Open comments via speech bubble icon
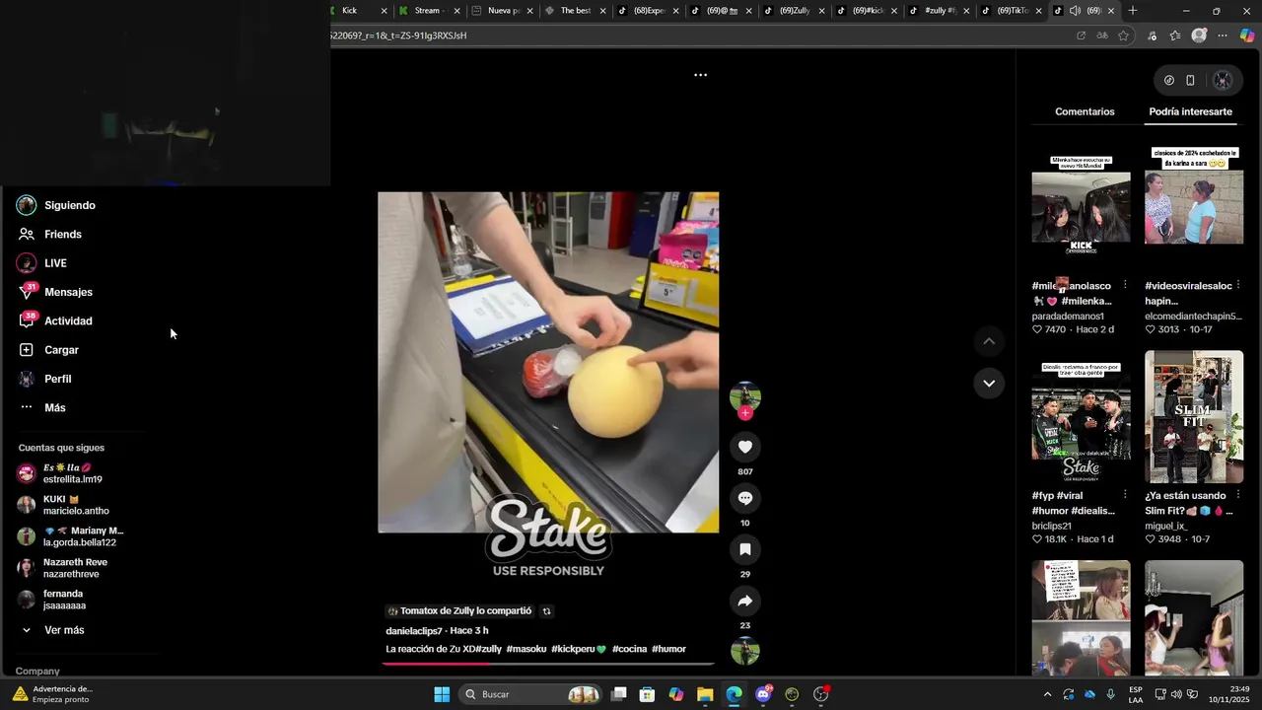Image resolution: width=1262 pixels, height=710 pixels. click(745, 498)
